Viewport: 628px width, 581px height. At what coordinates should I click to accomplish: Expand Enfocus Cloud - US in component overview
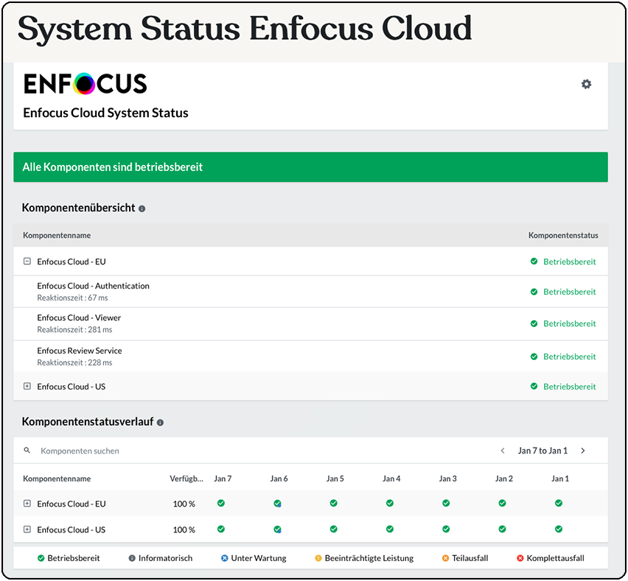(x=27, y=387)
